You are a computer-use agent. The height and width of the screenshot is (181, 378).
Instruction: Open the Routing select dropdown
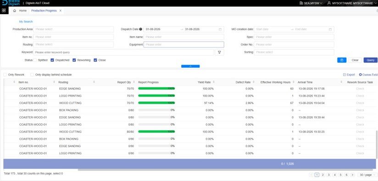pos(73,44)
